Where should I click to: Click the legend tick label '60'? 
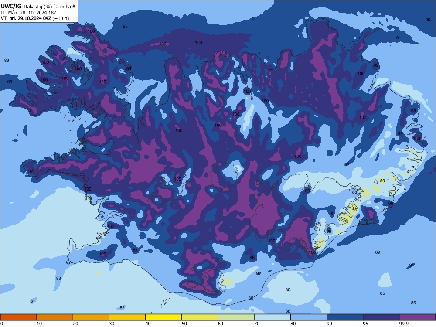click(221, 324)
